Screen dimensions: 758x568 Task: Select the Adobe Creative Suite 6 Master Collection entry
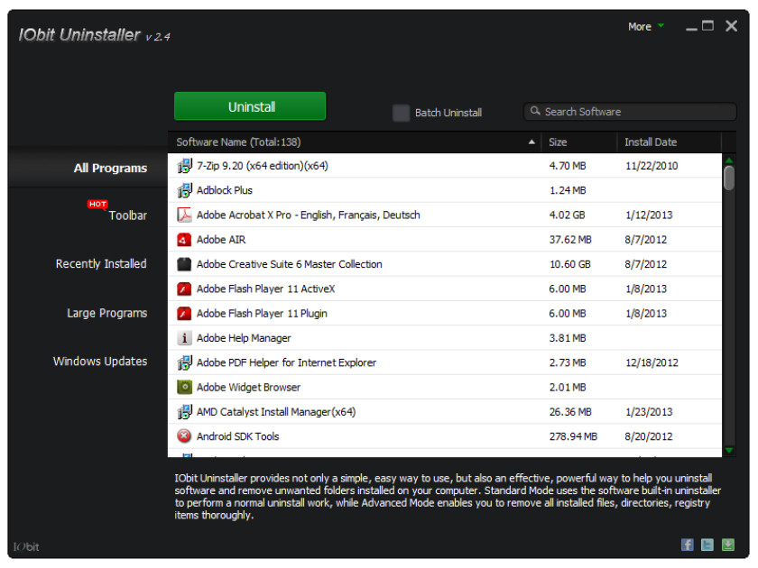(x=445, y=264)
